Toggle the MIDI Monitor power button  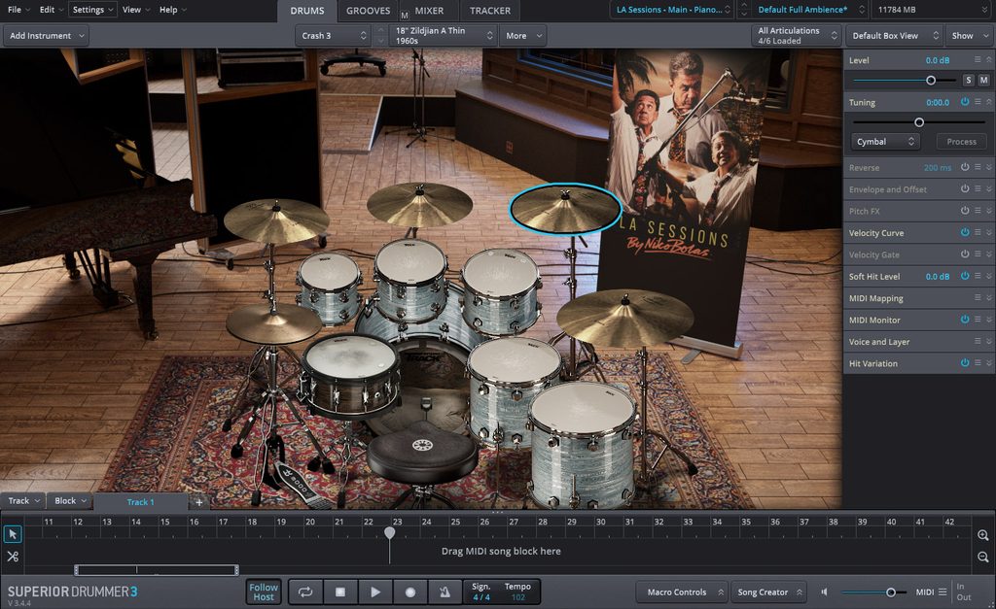(x=965, y=320)
